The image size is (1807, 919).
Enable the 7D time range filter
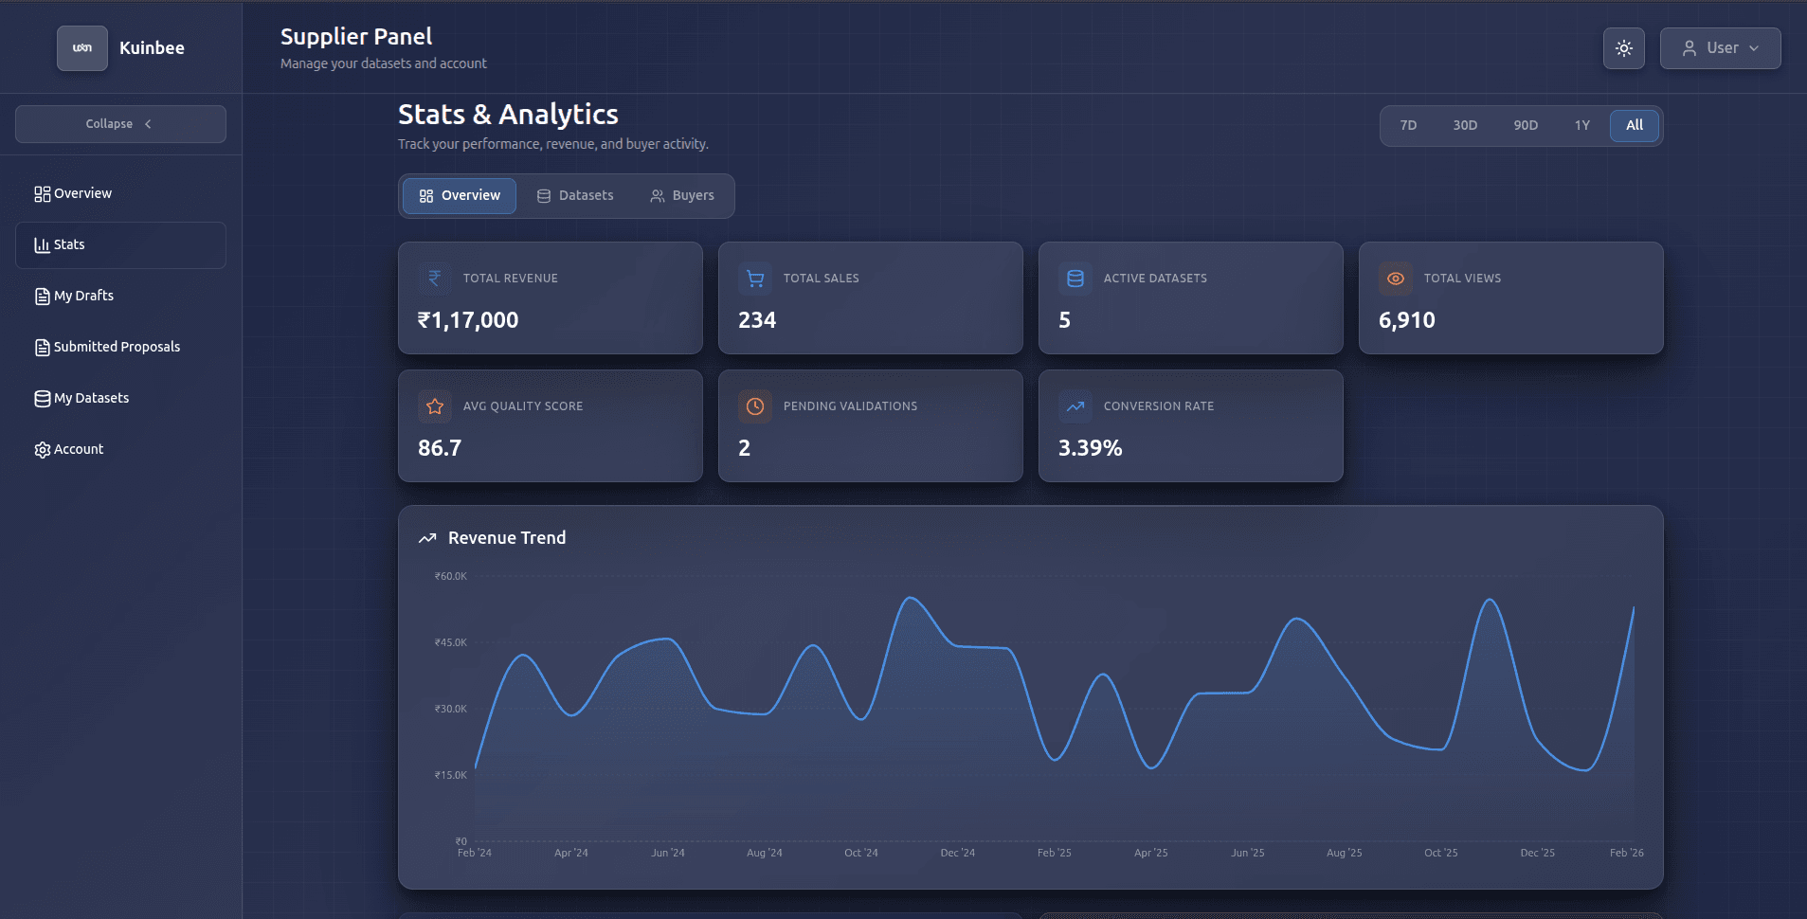1408,125
